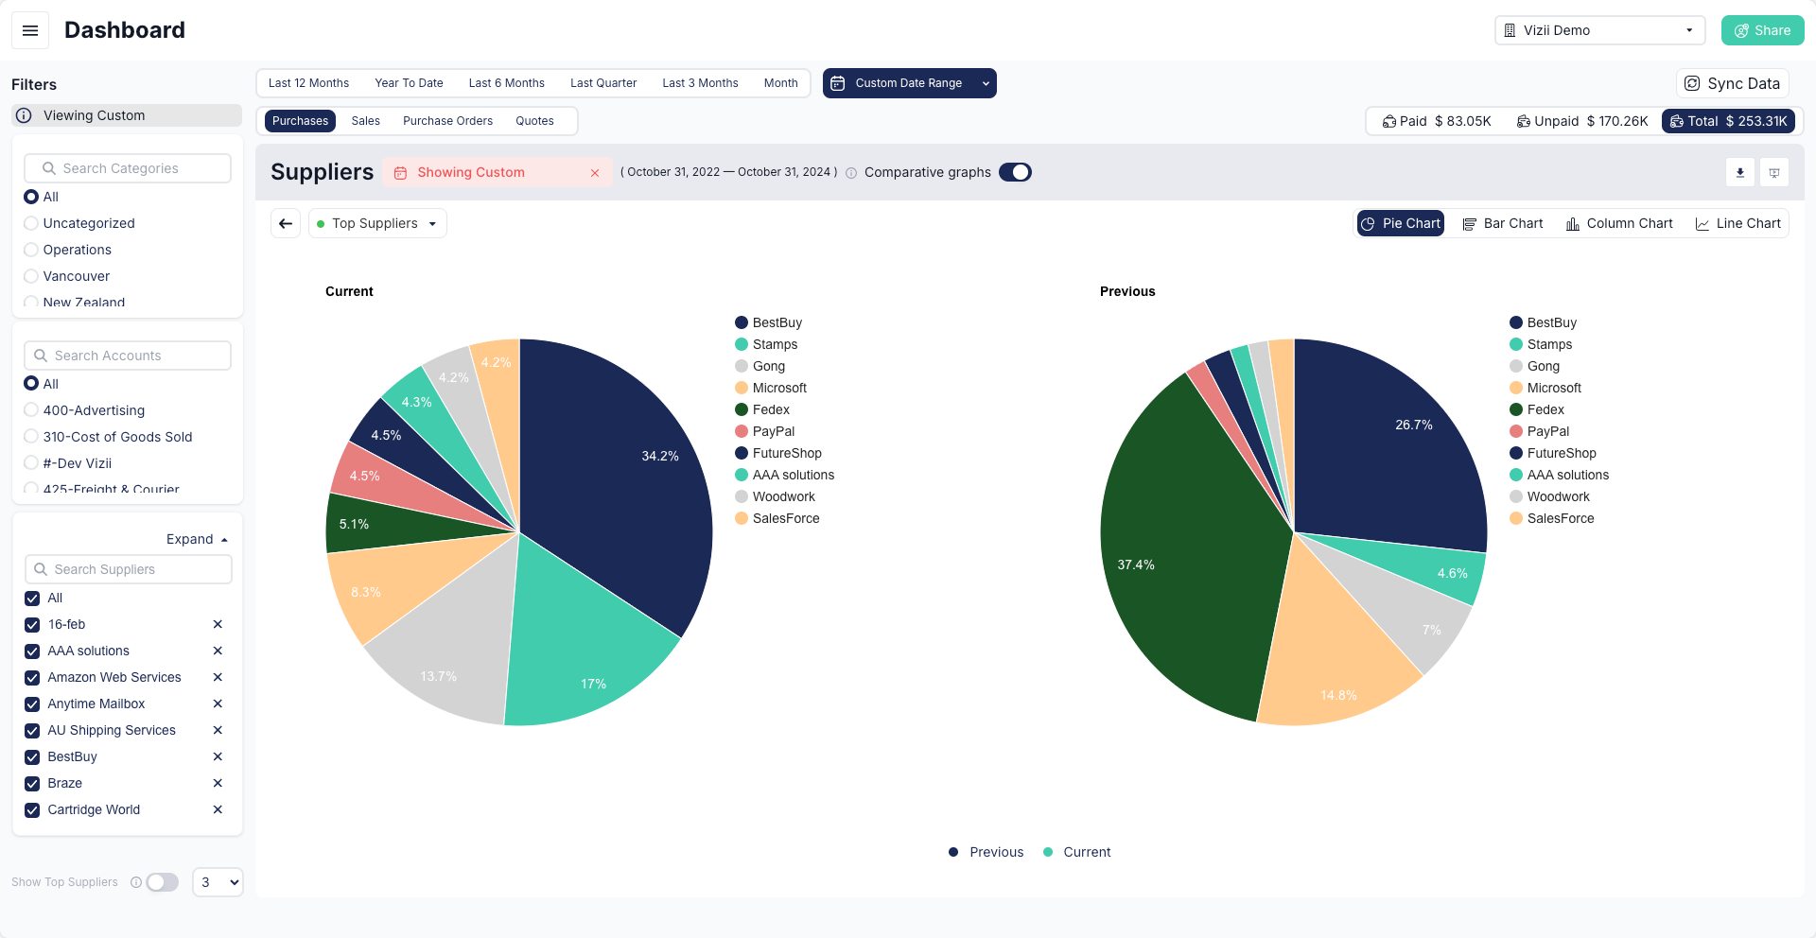This screenshot has height=938, width=1816.
Task: Click BestBuy swatch in Current legend
Action: [x=742, y=322]
